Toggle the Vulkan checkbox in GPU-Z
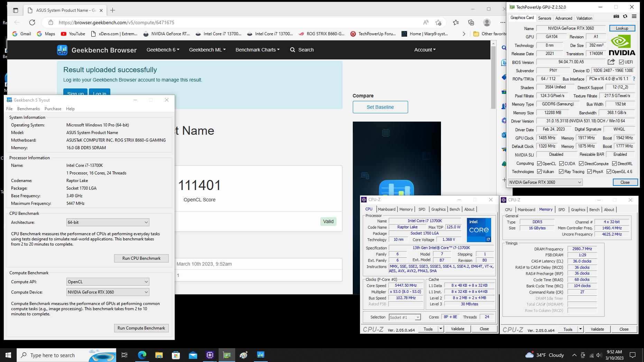Image resolution: width=644 pixels, height=362 pixels. point(540,172)
